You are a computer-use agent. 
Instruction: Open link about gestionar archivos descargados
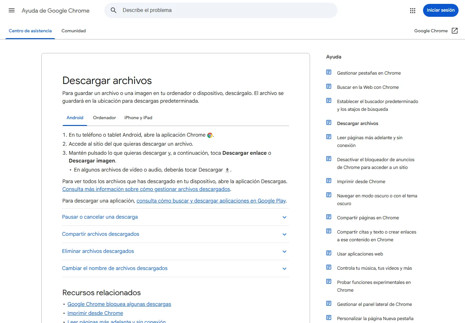(x=146, y=189)
